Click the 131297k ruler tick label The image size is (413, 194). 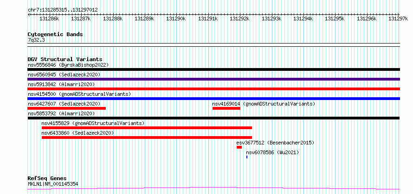coord(398,19)
